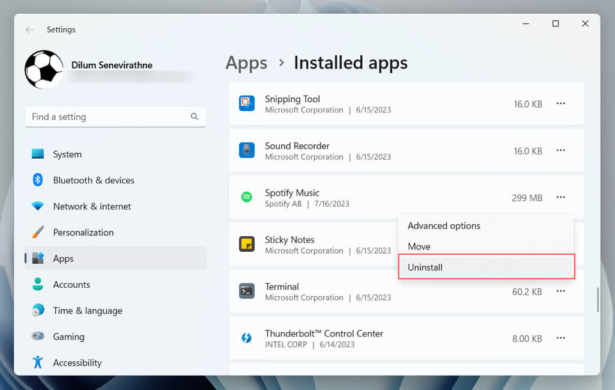Go to Network & internet settings
615x390 pixels.
pyautogui.click(x=92, y=206)
